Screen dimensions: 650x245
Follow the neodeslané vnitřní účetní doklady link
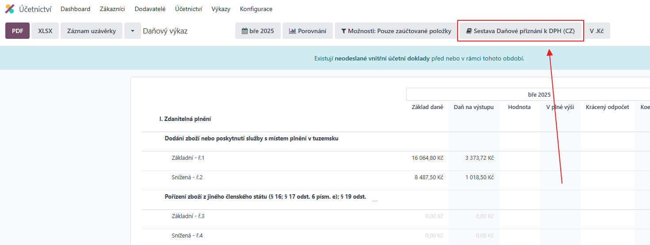point(382,58)
